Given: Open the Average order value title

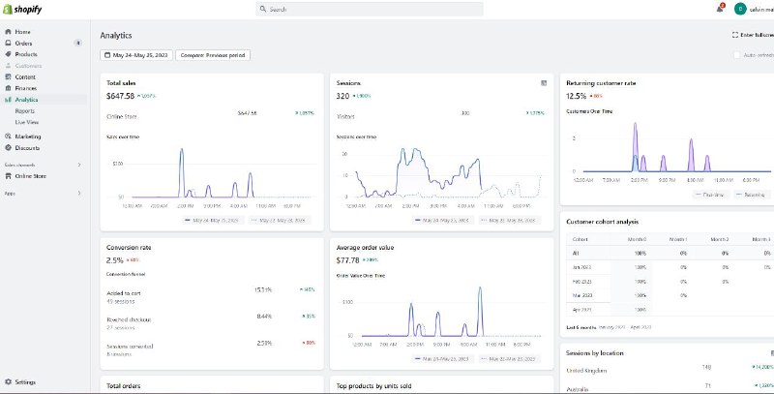Looking at the screenshot, I should 365,248.
